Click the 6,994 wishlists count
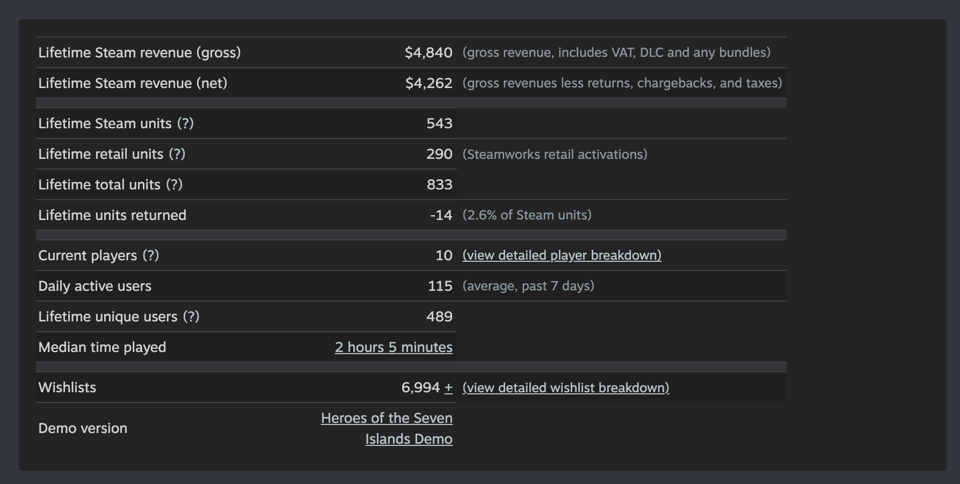This screenshot has width=960, height=484. click(420, 387)
